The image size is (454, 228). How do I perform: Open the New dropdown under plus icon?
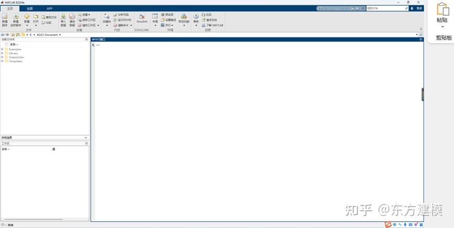tap(27, 26)
